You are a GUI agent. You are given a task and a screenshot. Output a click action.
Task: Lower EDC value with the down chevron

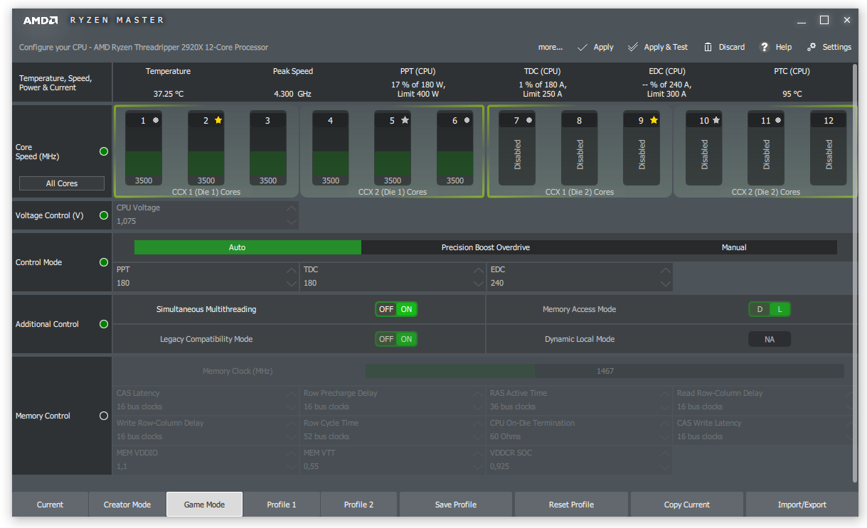[x=665, y=284]
